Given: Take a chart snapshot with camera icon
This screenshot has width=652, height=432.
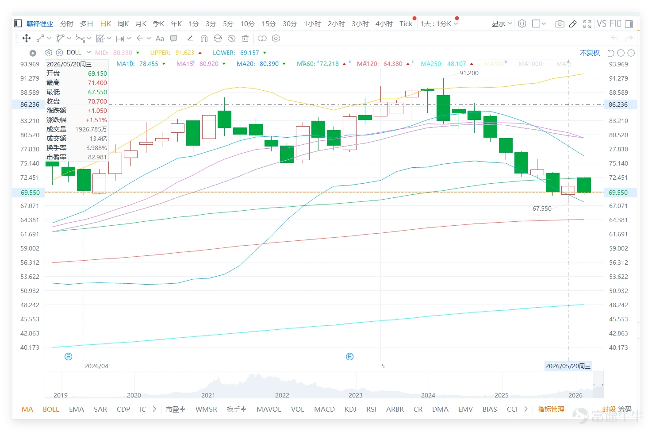Looking at the screenshot, I should click(560, 24).
